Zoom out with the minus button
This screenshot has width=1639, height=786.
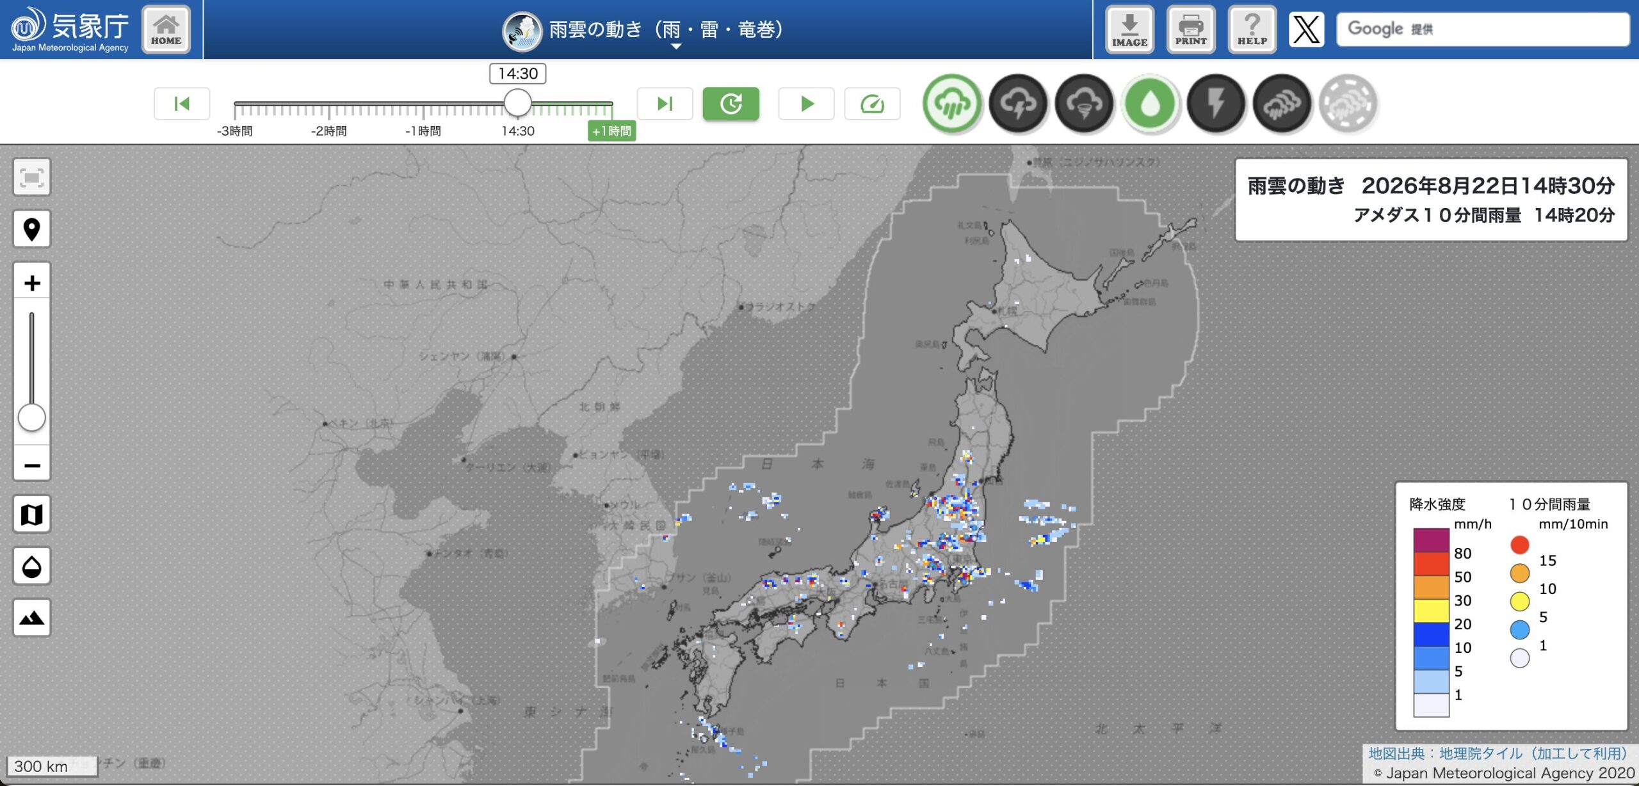pyautogui.click(x=32, y=464)
